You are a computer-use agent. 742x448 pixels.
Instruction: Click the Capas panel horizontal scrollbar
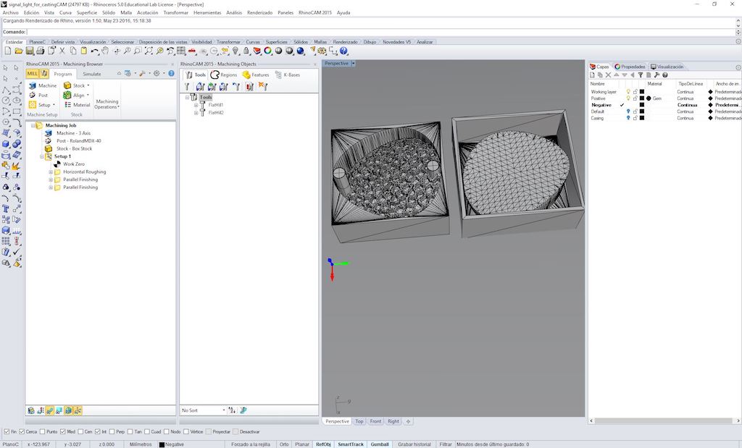click(664, 420)
